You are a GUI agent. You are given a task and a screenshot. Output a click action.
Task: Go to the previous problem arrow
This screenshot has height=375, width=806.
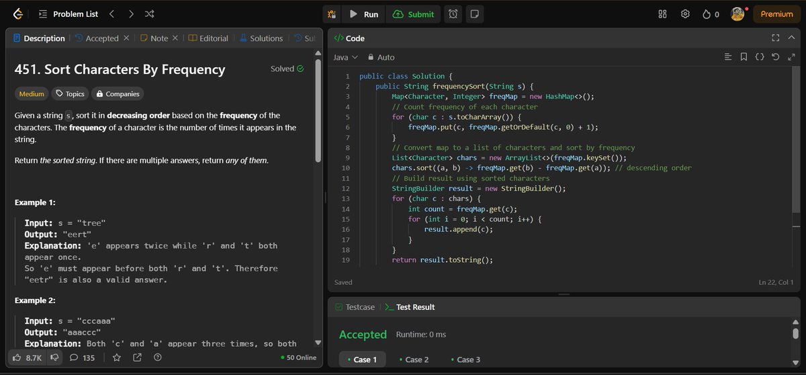(x=111, y=14)
